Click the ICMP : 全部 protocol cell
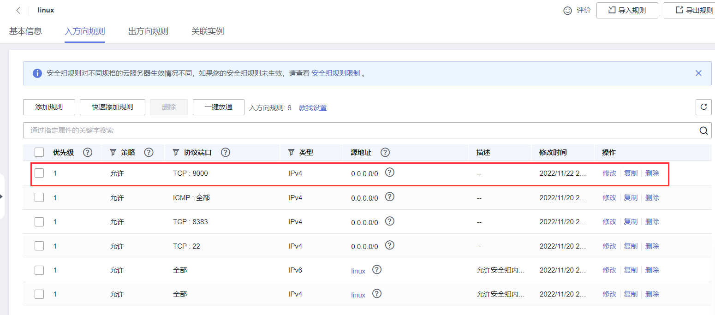 pos(191,197)
